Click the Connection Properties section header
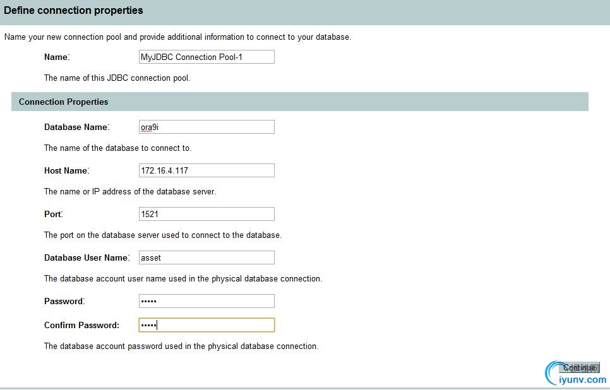Screen dimensions: 610x390 [63, 102]
